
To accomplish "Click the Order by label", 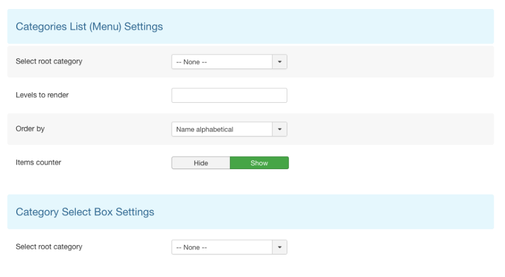I will pyautogui.click(x=30, y=129).
